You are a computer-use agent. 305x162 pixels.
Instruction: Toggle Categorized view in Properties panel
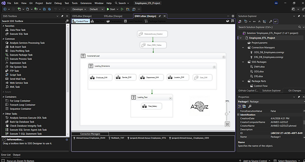click(240, 106)
